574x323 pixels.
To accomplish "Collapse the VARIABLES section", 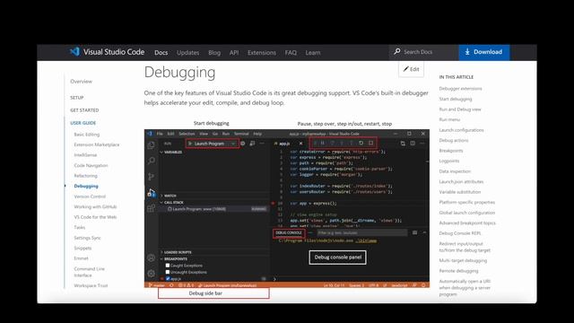I will (171, 152).
